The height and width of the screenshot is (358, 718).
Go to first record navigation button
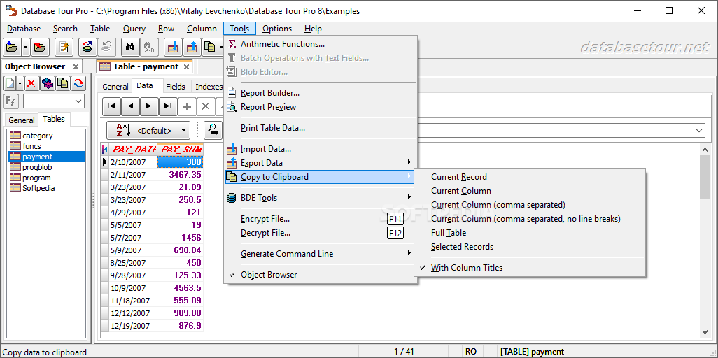pos(111,106)
